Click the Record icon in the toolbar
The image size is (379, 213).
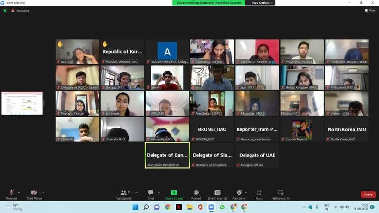pyautogui.click(x=196, y=192)
